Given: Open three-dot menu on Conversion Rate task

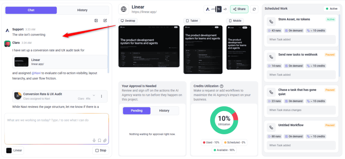Looking at the screenshot, I should (101, 96).
